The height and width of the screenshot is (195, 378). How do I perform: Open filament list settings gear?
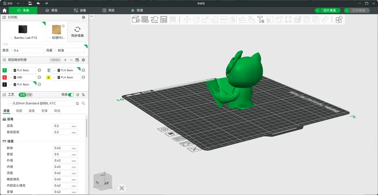[x=84, y=60]
